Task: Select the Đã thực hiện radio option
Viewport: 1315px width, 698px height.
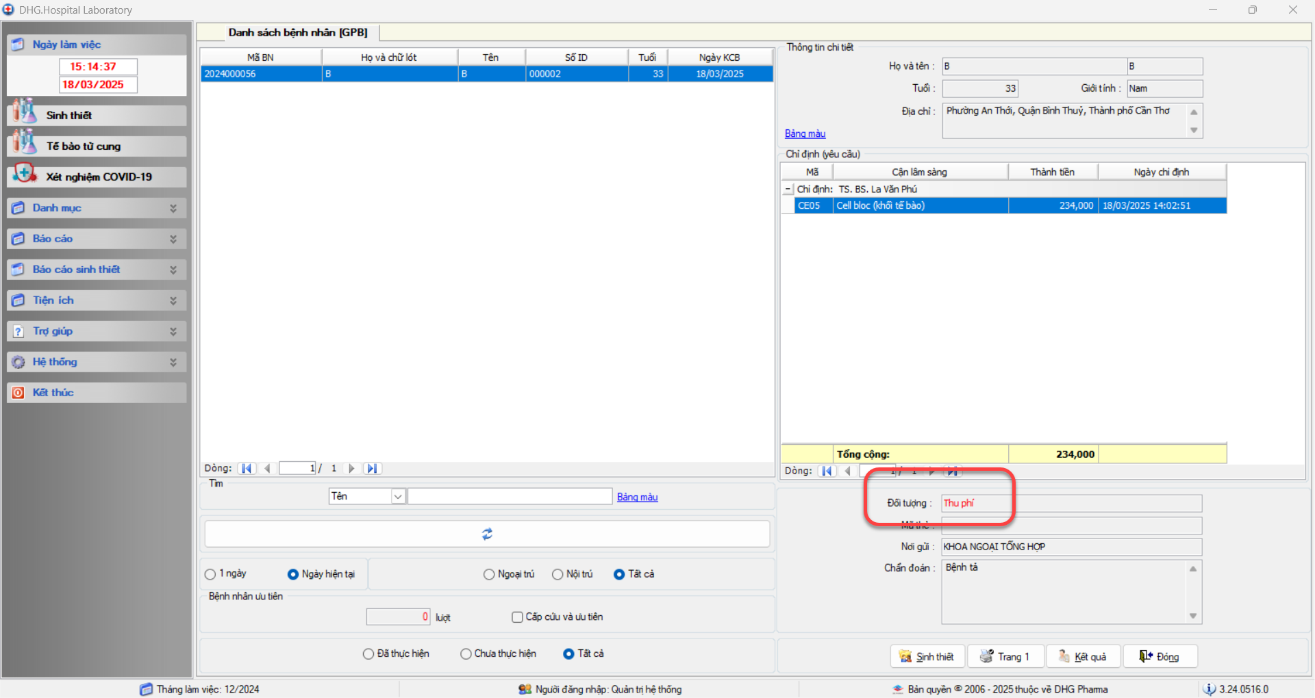Action: (x=368, y=654)
